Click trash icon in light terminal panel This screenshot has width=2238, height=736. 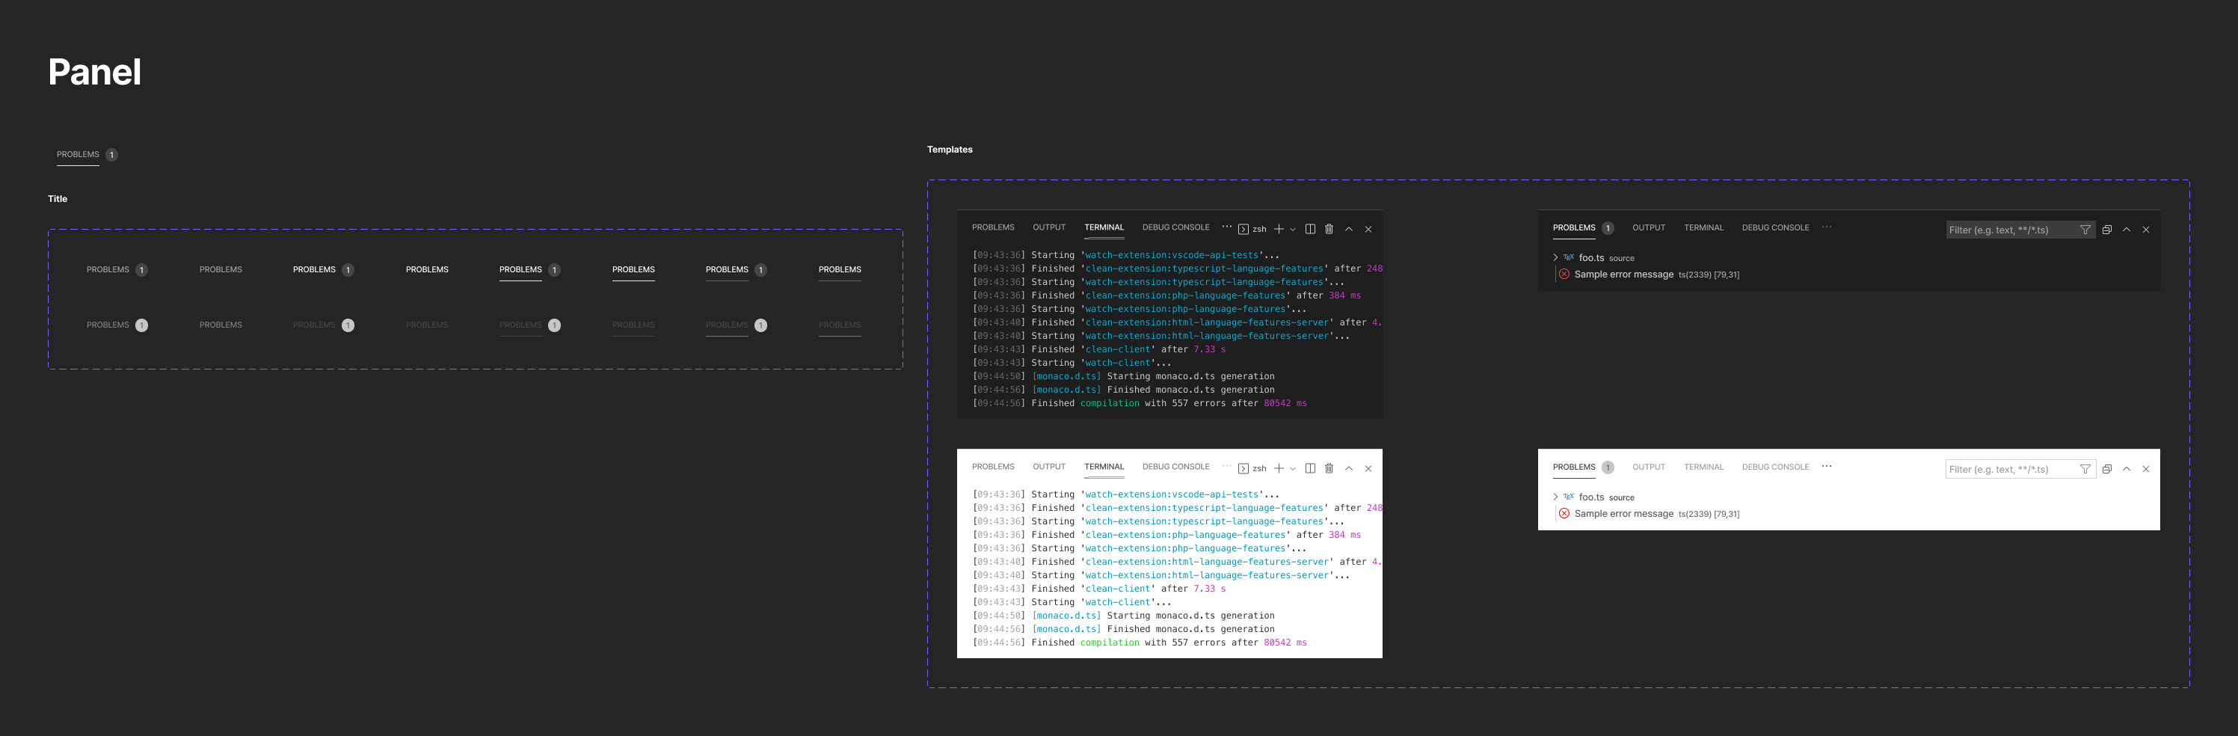(1329, 468)
